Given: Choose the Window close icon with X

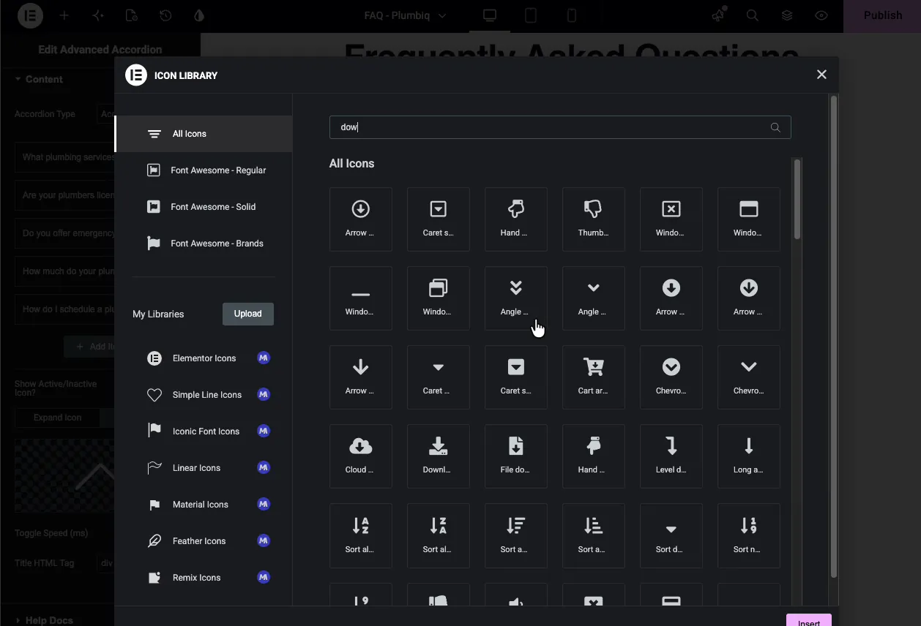Looking at the screenshot, I should point(671,219).
